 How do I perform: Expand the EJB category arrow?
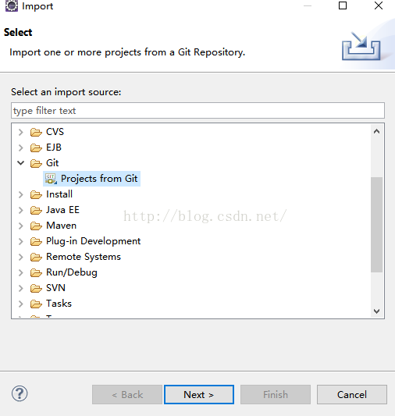[x=21, y=148]
